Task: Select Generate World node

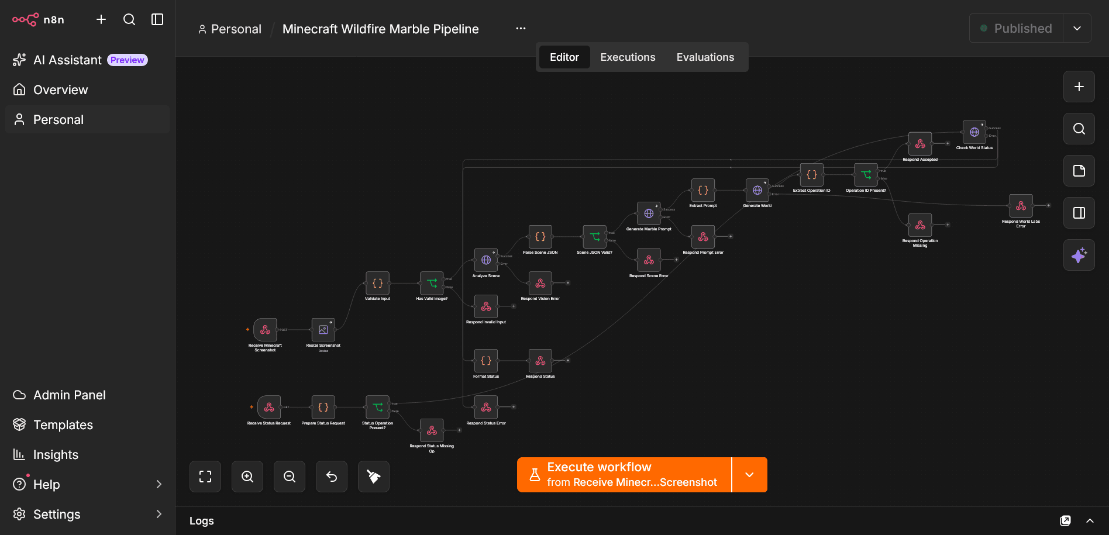Action: (757, 190)
